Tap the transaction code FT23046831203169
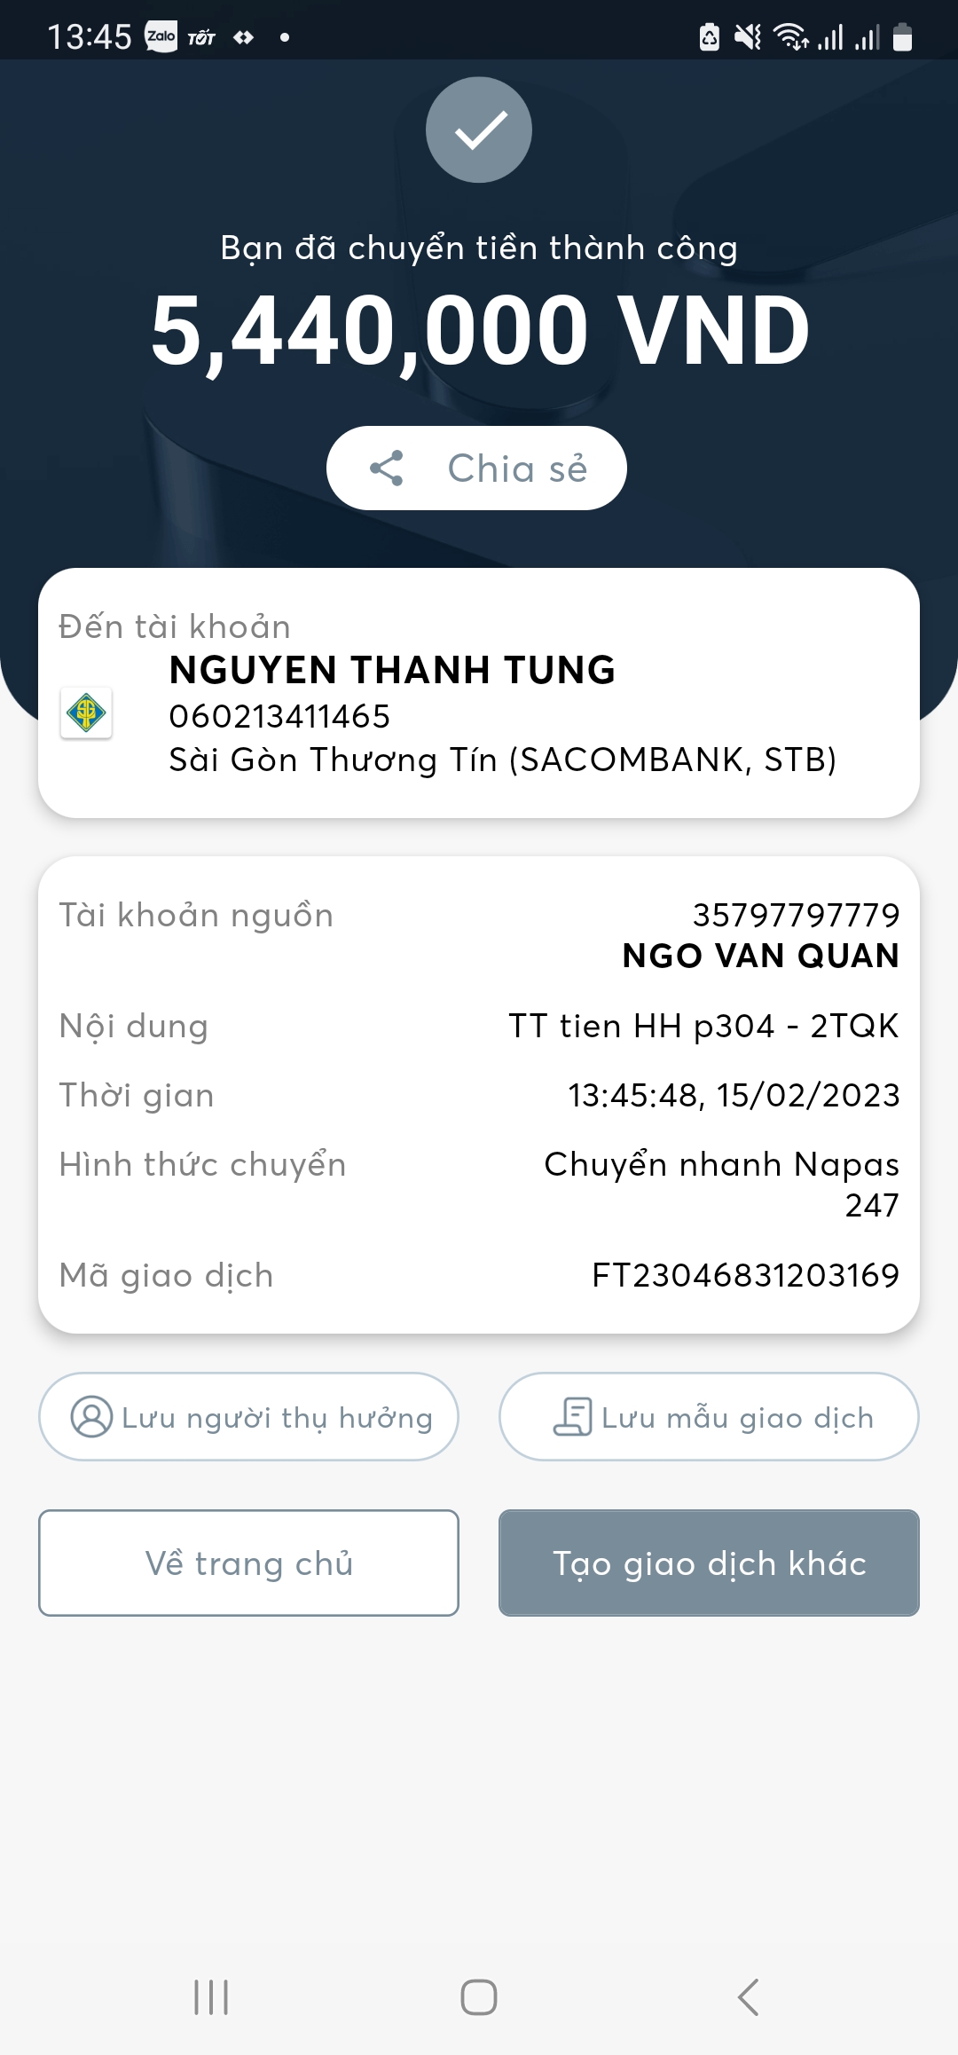Viewport: 958px width, 2055px height. pyautogui.click(x=745, y=1275)
